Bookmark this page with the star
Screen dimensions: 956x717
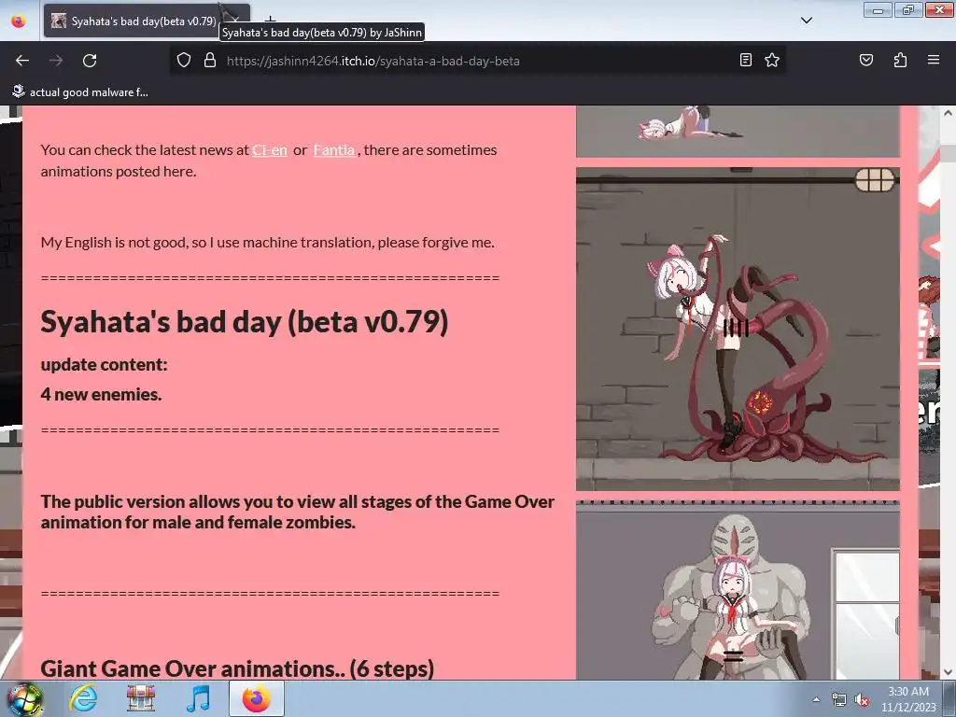772,60
